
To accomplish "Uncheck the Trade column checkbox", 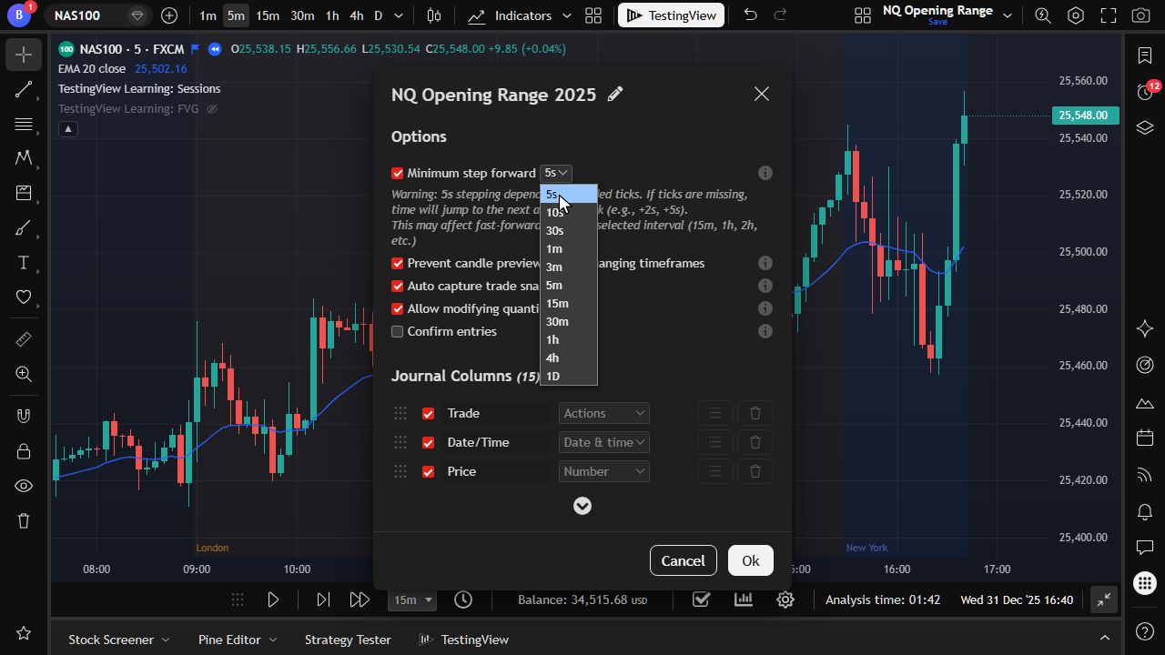I will pyautogui.click(x=428, y=413).
